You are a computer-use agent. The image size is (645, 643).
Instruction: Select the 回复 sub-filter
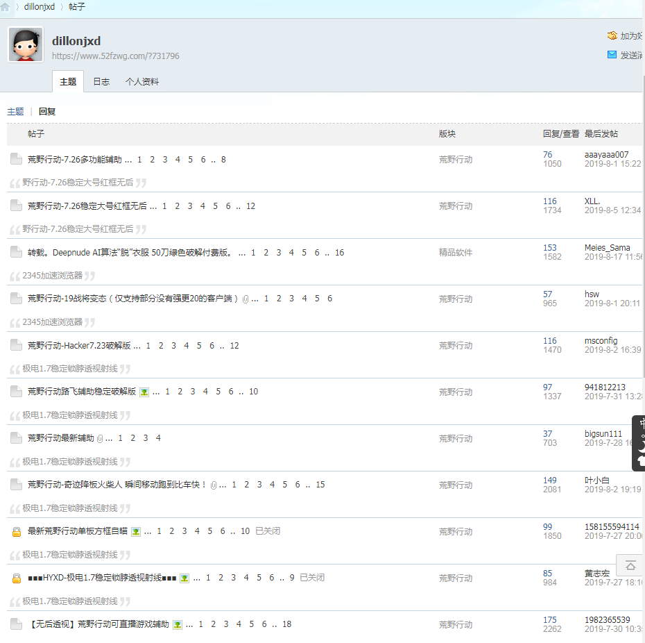[47, 112]
